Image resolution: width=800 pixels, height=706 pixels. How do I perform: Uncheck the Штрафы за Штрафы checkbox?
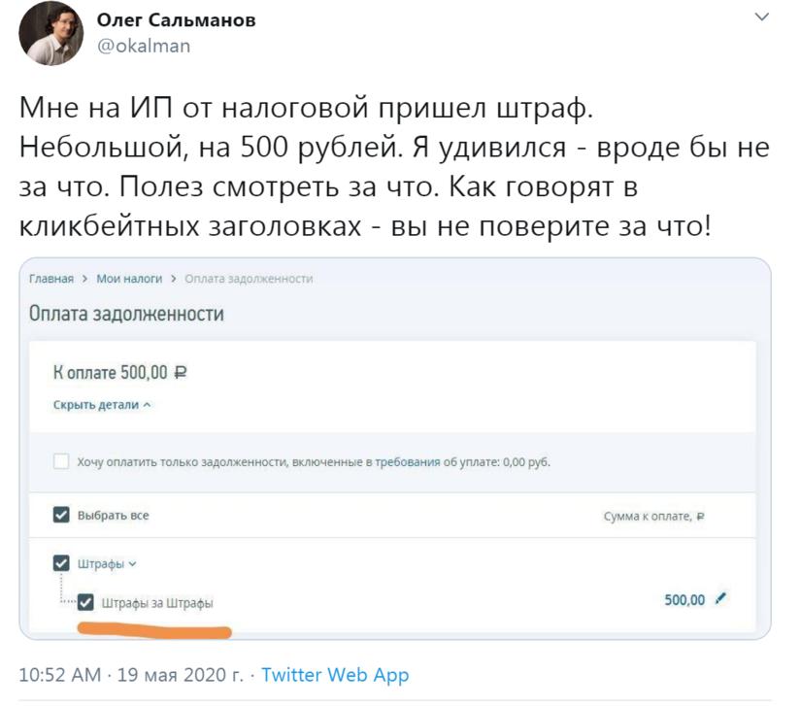tap(85, 602)
